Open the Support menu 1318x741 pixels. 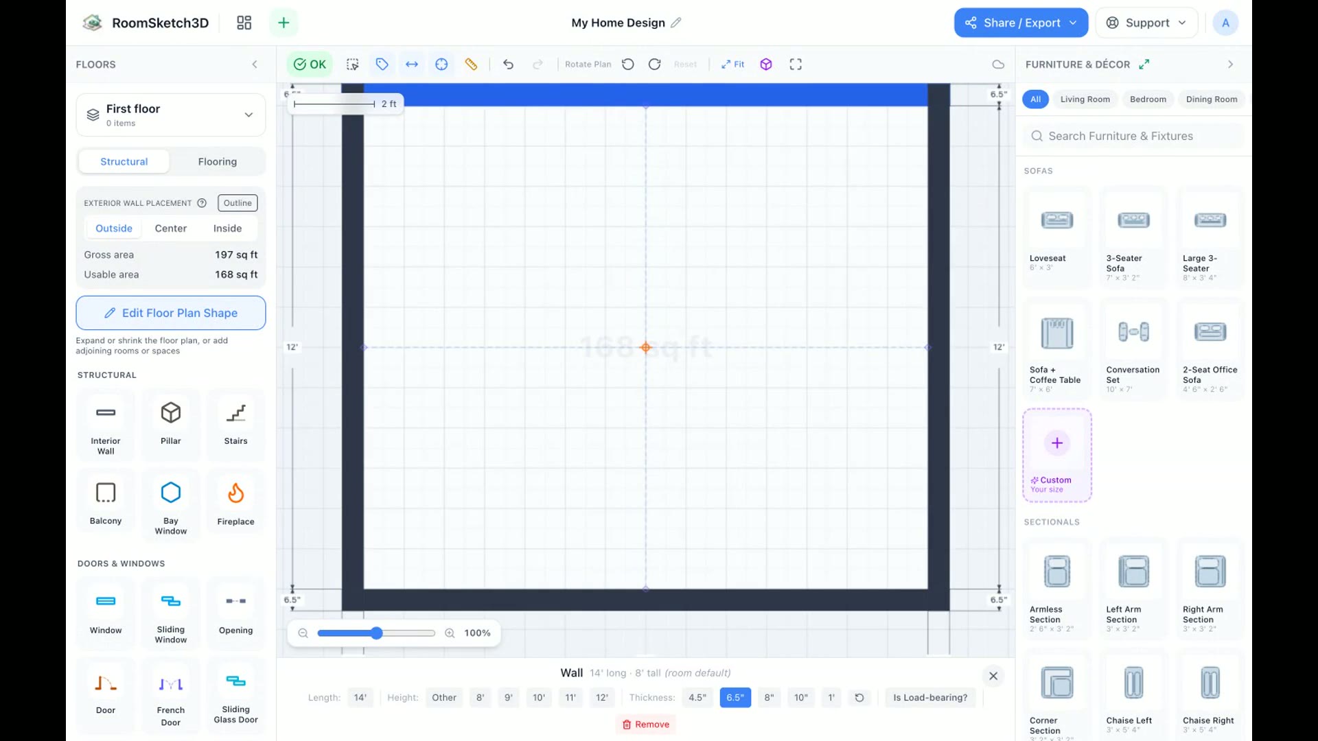(1146, 23)
